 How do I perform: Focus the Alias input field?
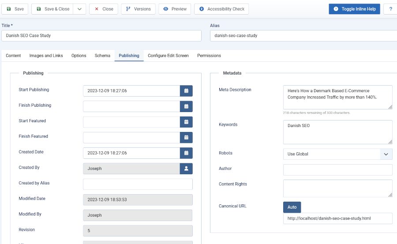coord(303,36)
